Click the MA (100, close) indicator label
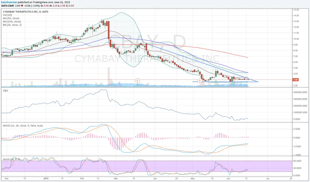 point(12,22)
